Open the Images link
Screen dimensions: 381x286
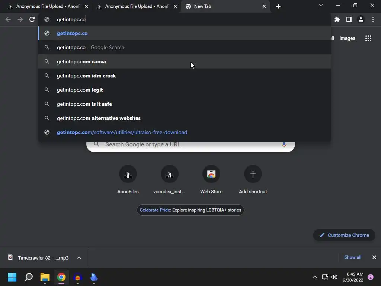click(347, 38)
